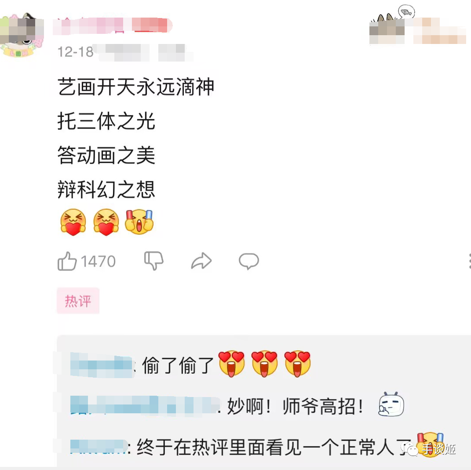Tap the 热评 hot comment tag
Image resolution: width=471 pixels, height=470 pixels.
coord(78,301)
